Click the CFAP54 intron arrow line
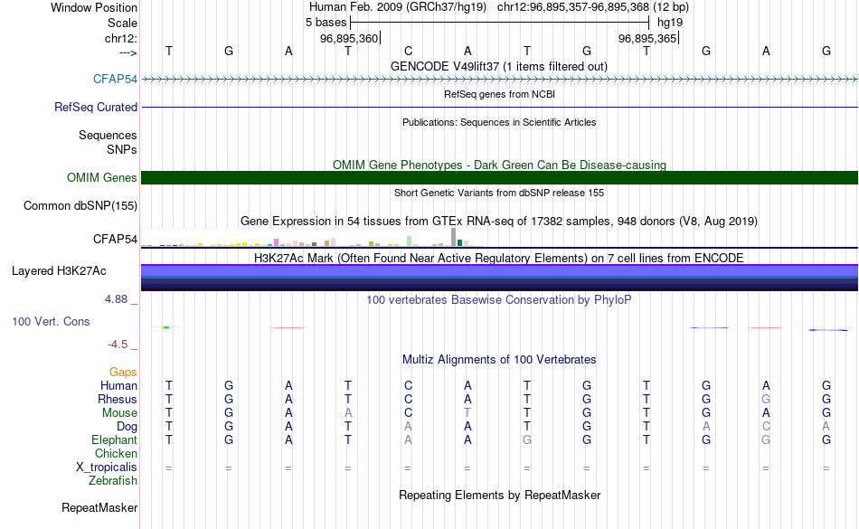Image resolution: width=859 pixels, height=529 pixels. pos(500,80)
